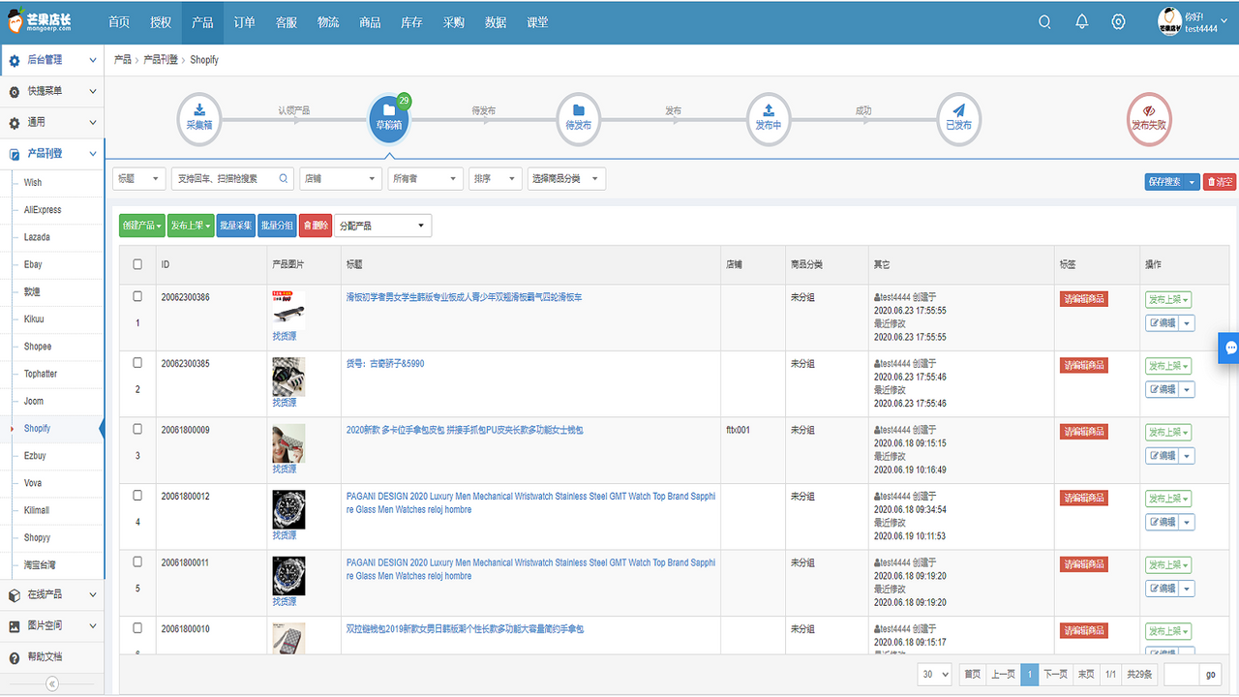Click 发布上架 for product 20062300385

click(x=1168, y=367)
